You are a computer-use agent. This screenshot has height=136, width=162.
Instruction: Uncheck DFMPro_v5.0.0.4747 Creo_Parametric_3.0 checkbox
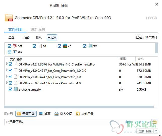11,77
